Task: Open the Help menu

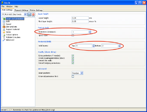Action: pyautogui.click(x=16, y=6)
